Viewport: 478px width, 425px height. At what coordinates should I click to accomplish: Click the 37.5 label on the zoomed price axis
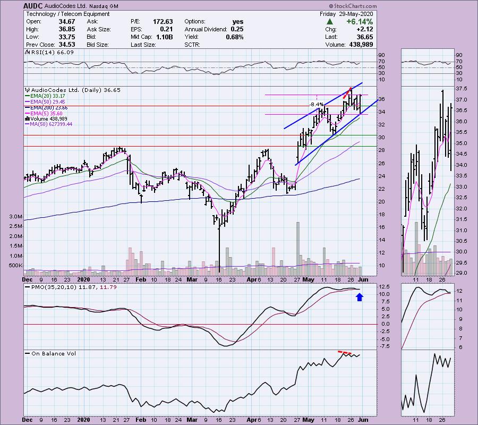coord(461,89)
